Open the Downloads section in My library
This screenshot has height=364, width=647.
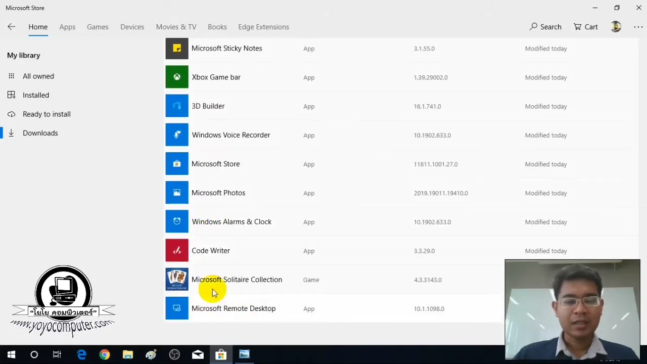[40, 133]
